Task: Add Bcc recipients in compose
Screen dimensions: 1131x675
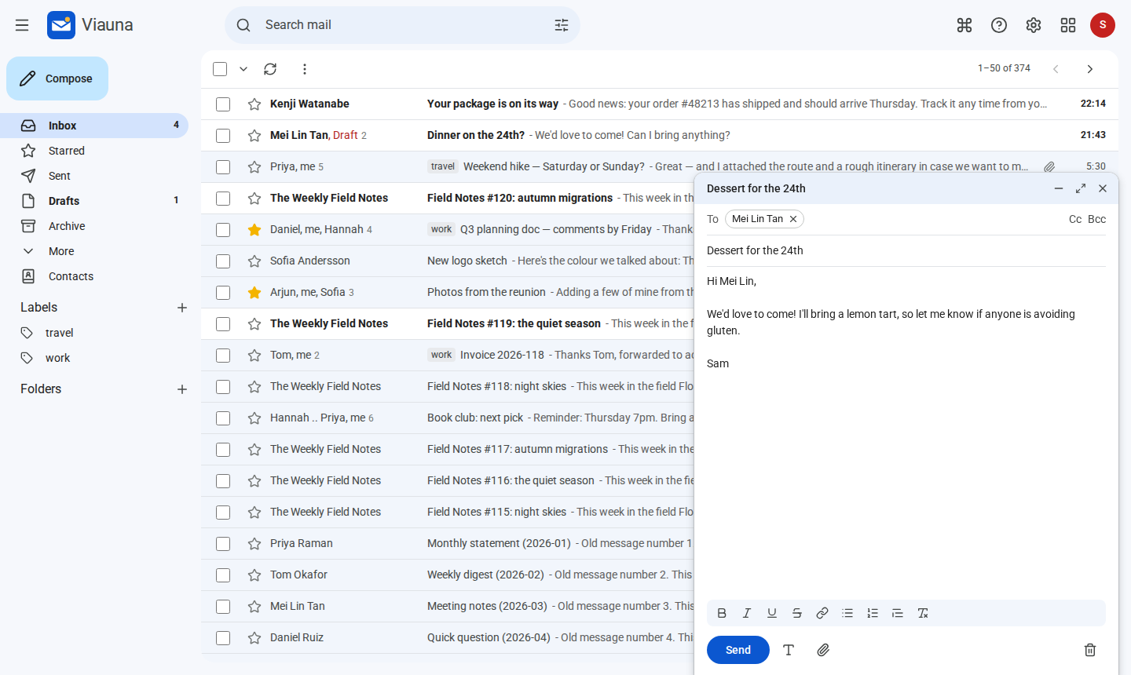Action: [x=1096, y=219]
